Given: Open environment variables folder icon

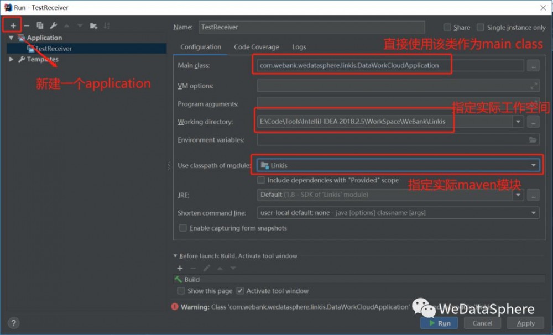Looking at the screenshot, I should tap(533, 140).
